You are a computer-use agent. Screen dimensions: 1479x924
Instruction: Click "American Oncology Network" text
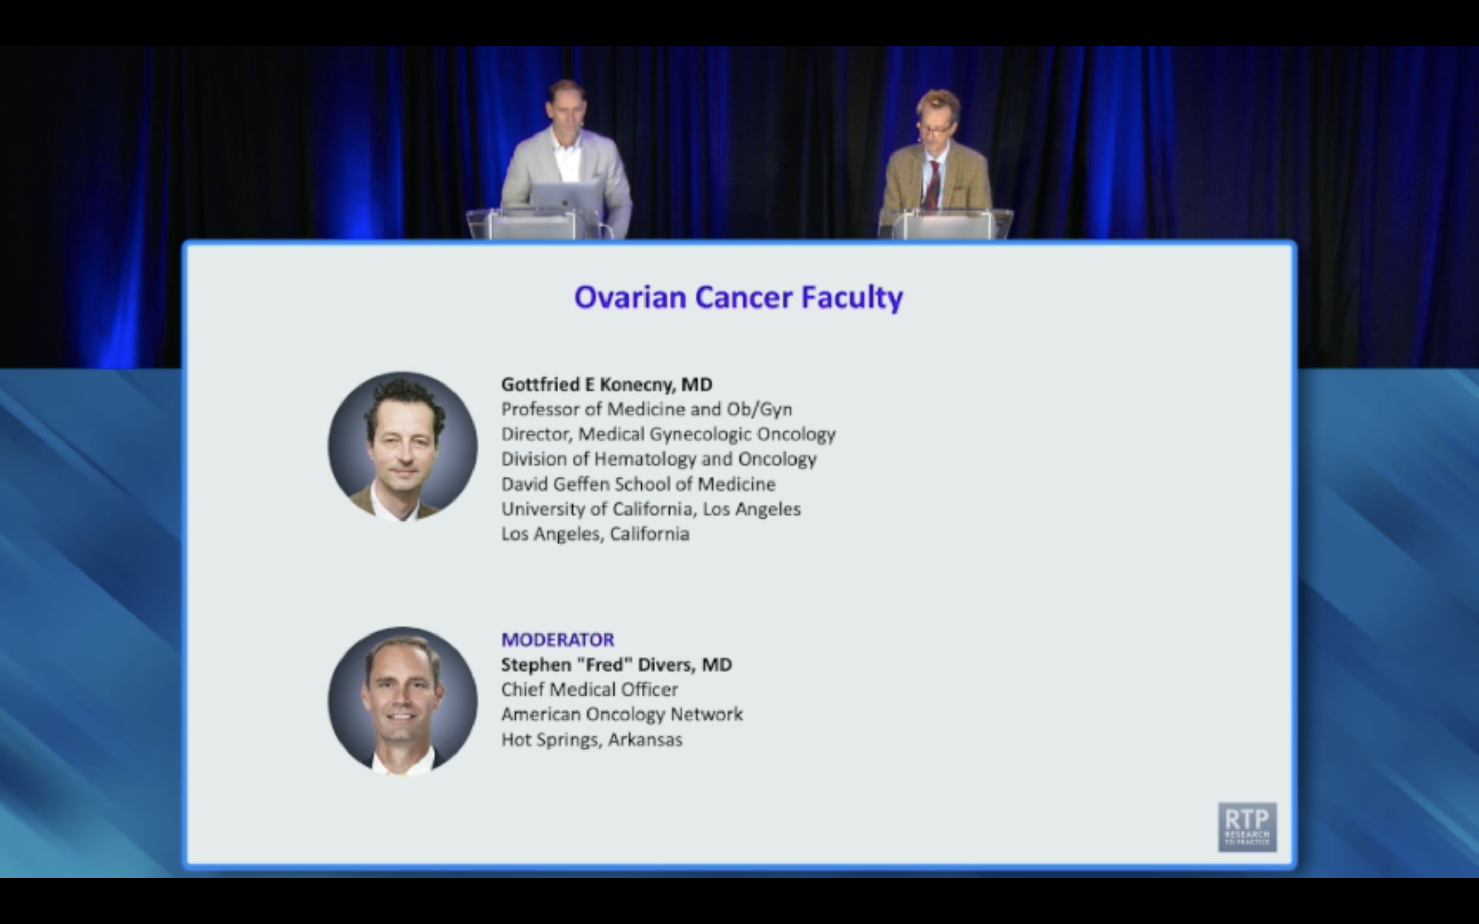coord(622,715)
